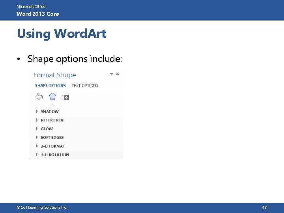The width and height of the screenshot is (284, 213).
Task: Click the GLOW label
Action: (x=47, y=129)
